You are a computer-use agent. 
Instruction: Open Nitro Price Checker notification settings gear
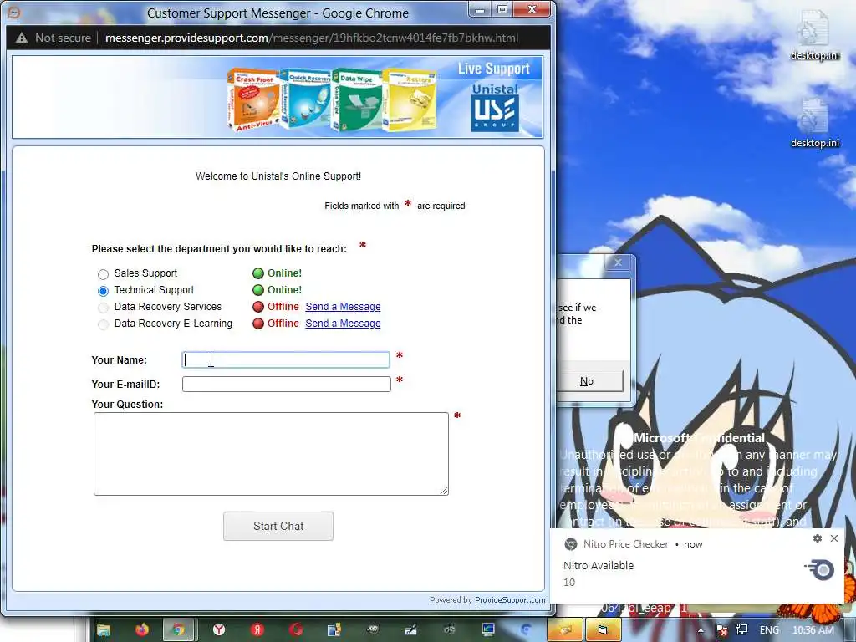[818, 538]
